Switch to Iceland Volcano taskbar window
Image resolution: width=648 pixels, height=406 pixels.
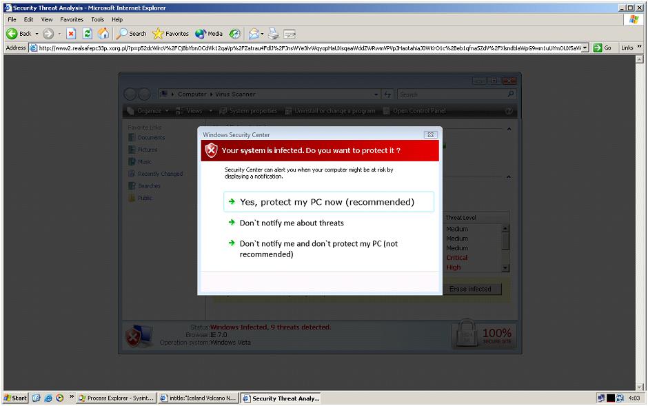tap(199, 398)
